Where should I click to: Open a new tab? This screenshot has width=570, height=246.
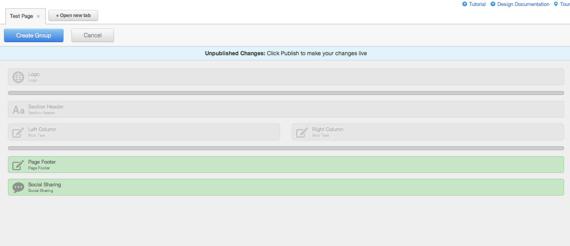[x=73, y=15]
